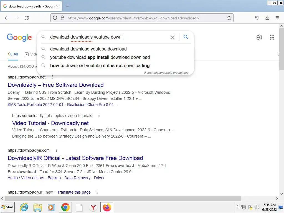Open 'DownloadlyIR Official' search result
284x213 pixels.
[75, 158]
